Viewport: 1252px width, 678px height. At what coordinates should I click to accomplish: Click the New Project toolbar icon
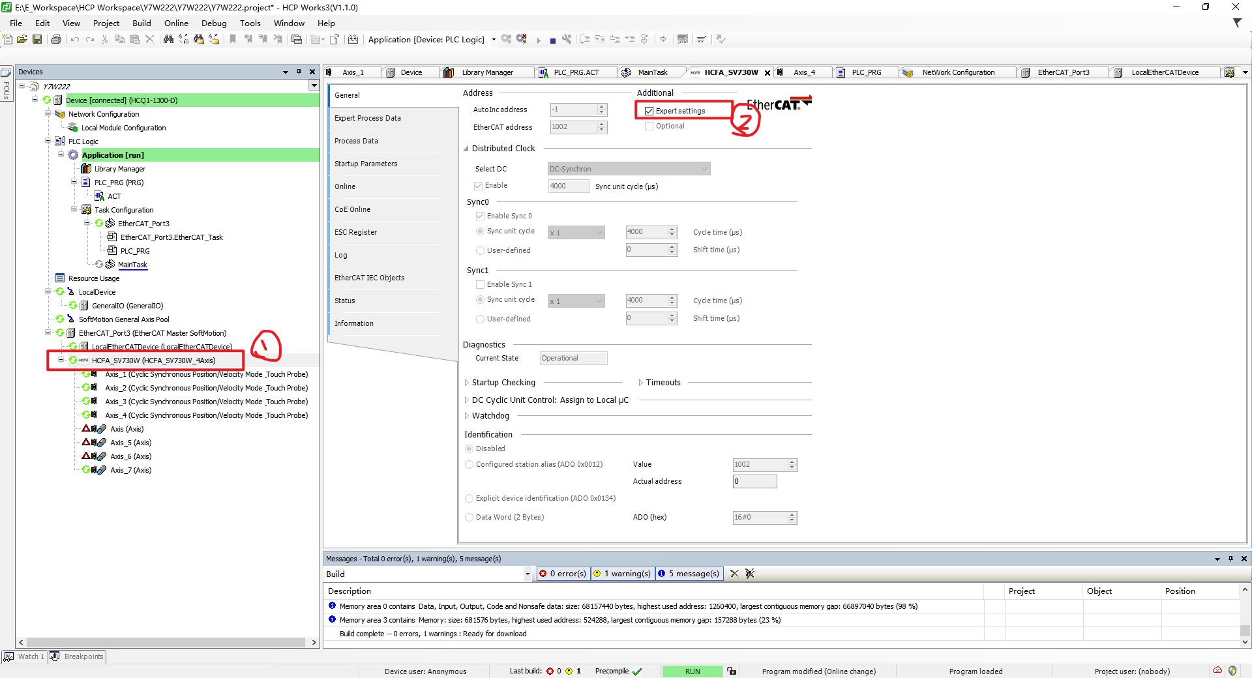click(8, 39)
